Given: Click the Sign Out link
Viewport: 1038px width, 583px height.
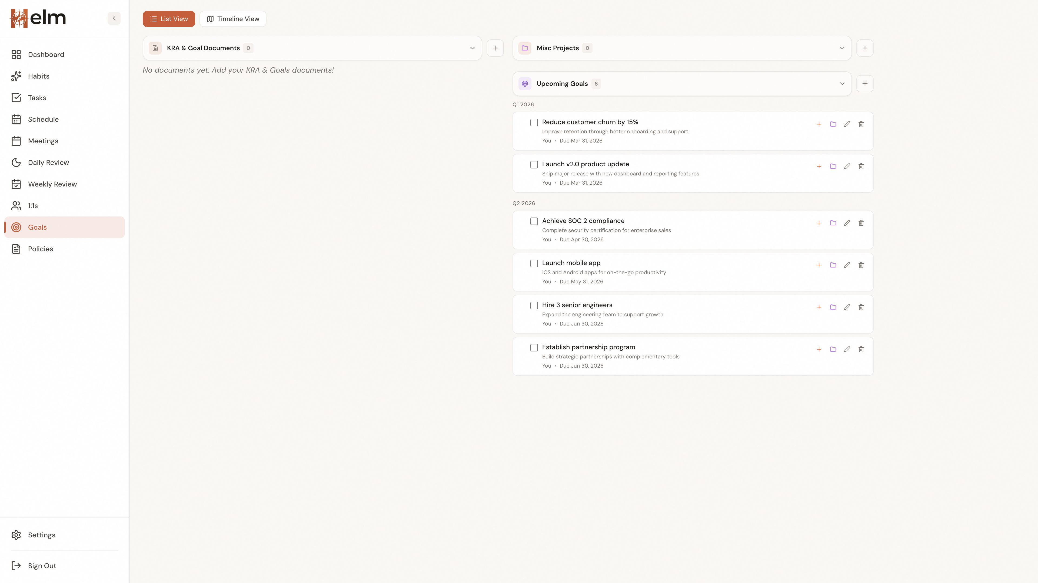Looking at the screenshot, I should pyautogui.click(x=42, y=565).
